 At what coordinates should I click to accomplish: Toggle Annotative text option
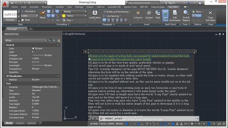tap(28, 11)
